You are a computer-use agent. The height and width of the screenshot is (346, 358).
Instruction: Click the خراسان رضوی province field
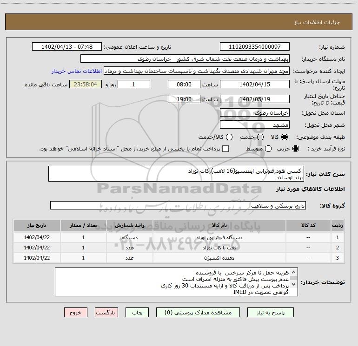click(x=255, y=113)
